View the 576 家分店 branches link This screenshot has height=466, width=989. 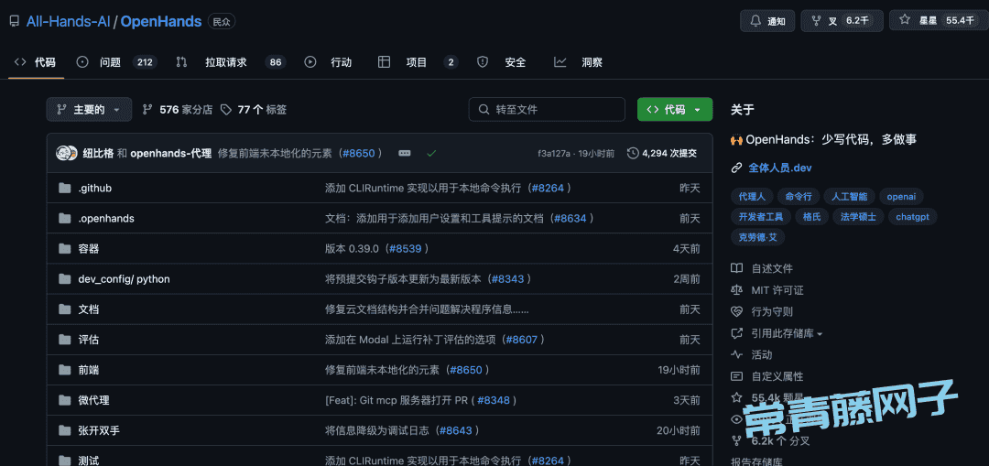coord(178,110)
